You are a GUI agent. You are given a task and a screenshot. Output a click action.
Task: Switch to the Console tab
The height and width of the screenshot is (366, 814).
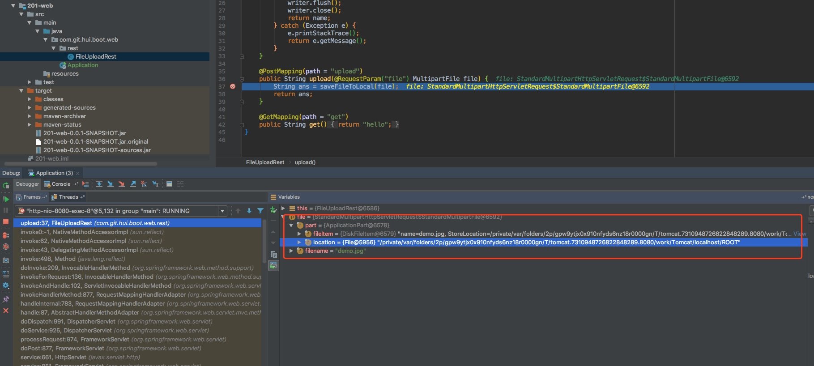click(61, 184)
